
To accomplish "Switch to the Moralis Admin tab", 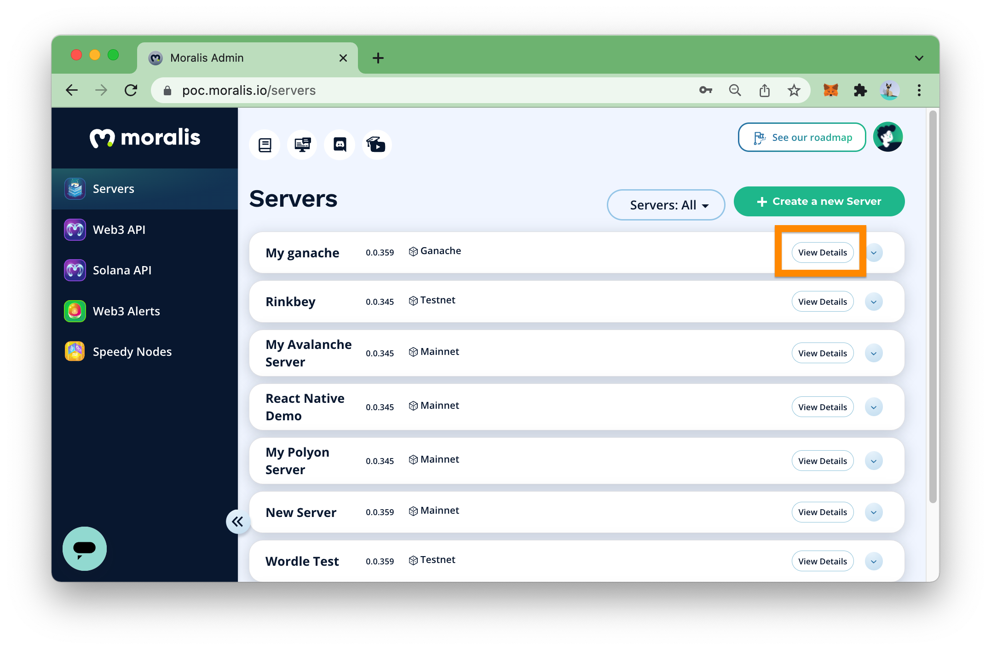I will pos(248,58).
